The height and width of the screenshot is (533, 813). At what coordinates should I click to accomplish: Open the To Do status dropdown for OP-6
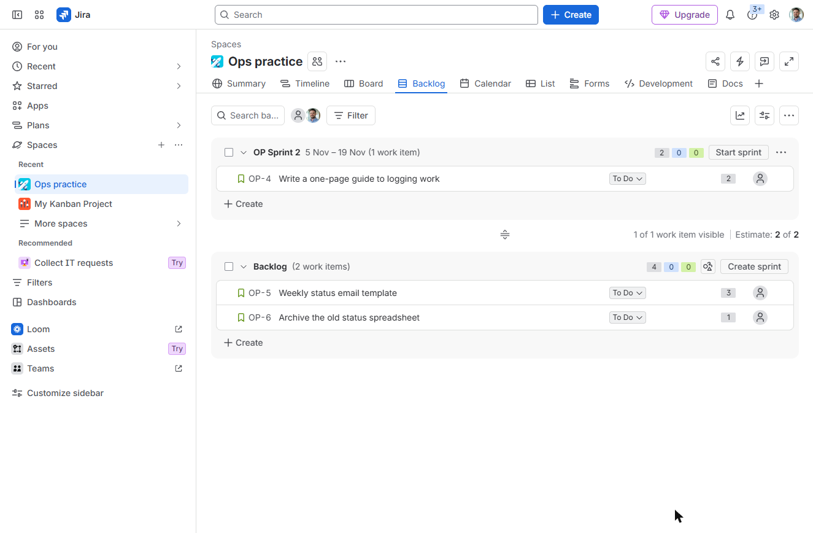(x=627, y=317)
